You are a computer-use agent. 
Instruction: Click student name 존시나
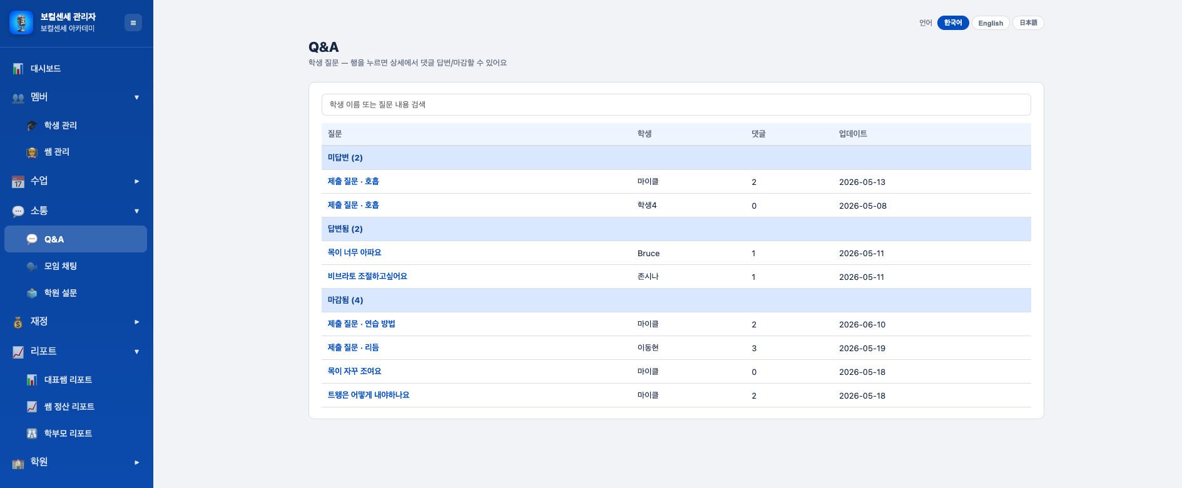[648, 276]
